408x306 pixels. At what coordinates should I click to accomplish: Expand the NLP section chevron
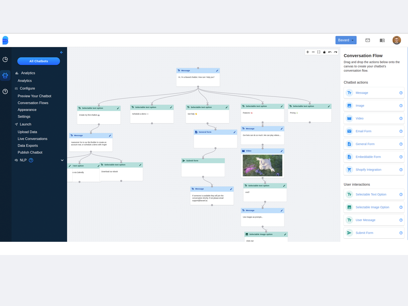[x=62, y=160]
